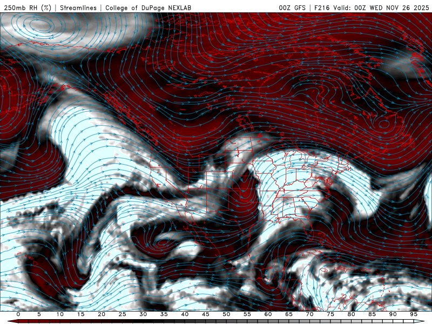
Task: Click the "75" colorbar scale label
Action: coord(330,314)
